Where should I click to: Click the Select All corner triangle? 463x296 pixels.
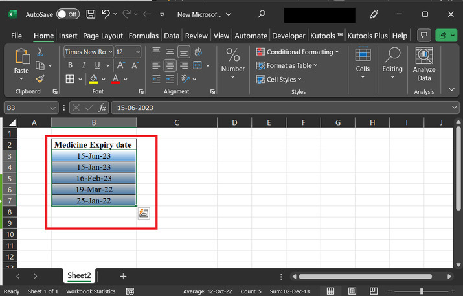click(12, 122)
